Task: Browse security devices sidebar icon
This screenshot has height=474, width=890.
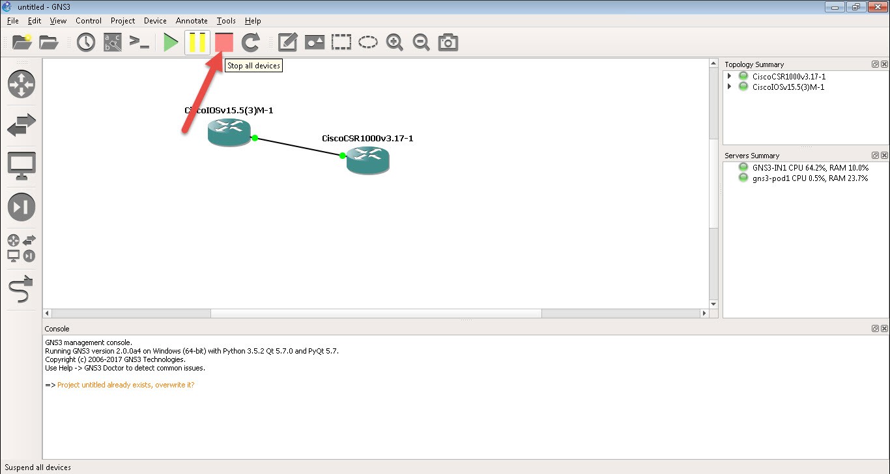Action: (x=22, y=207)
